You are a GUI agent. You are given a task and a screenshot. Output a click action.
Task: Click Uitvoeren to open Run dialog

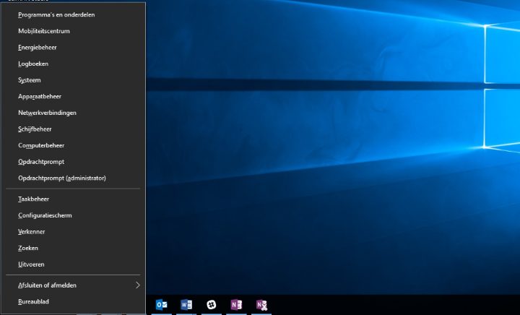[x=31, y=264]
